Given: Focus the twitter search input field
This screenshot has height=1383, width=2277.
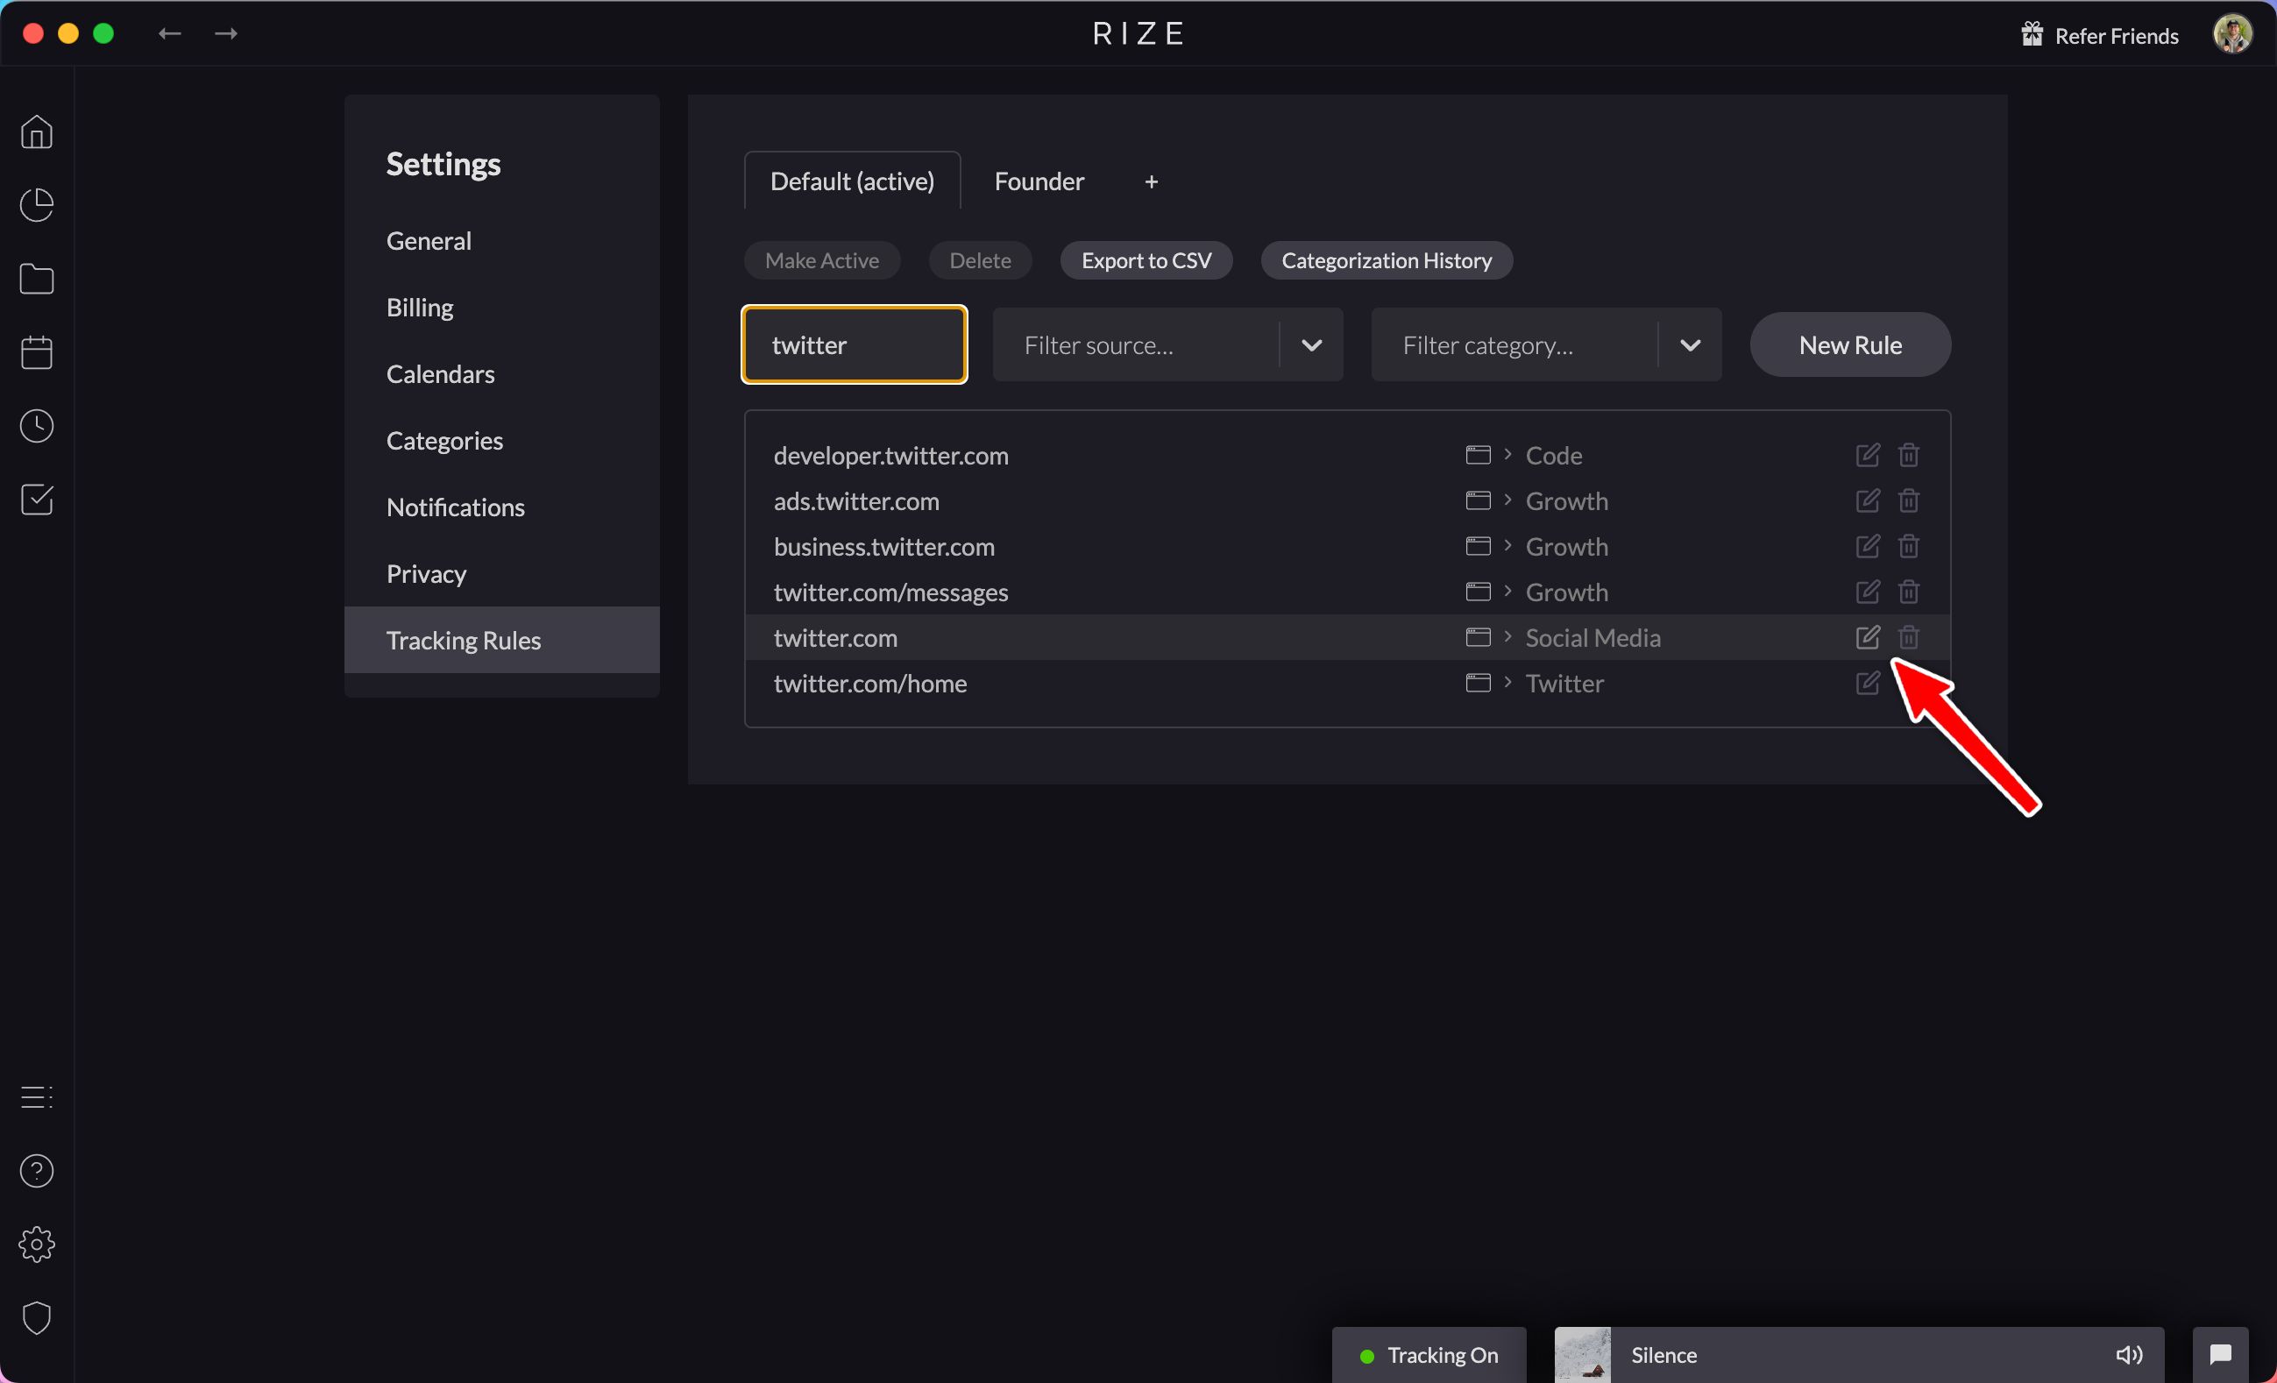Looking at the screenshot, I should [854, 344].
